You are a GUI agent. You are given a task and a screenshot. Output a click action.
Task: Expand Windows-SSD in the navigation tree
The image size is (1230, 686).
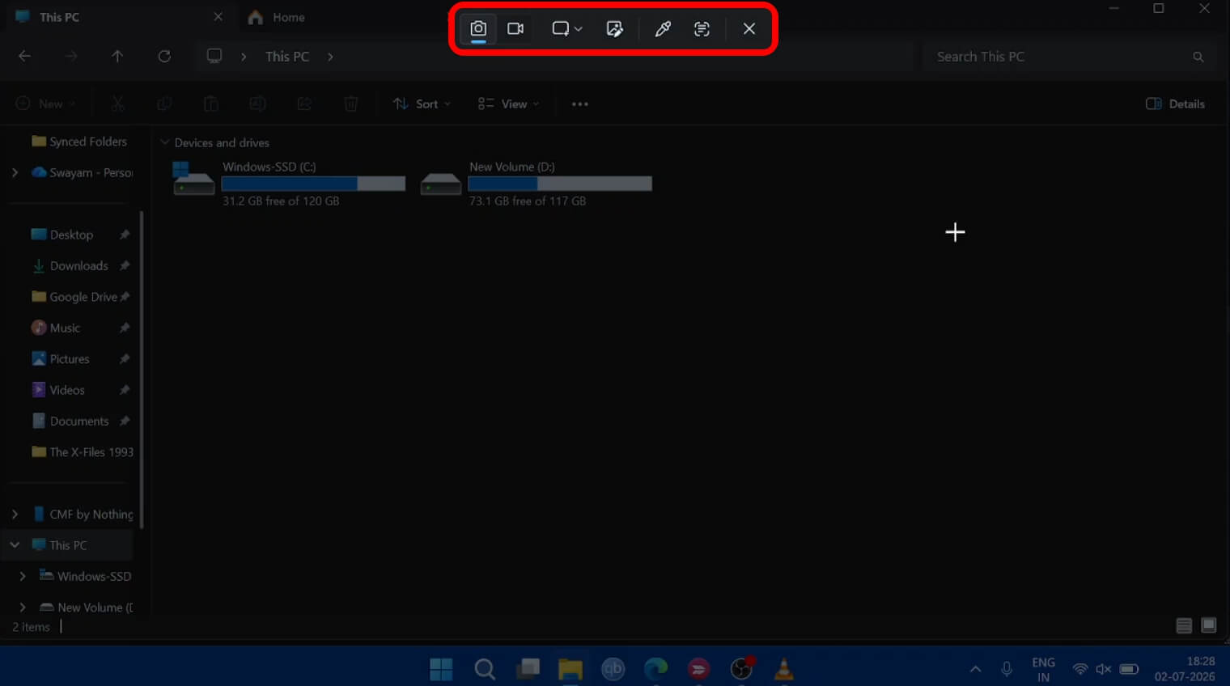pyautogui.click(x=23, y=576)
